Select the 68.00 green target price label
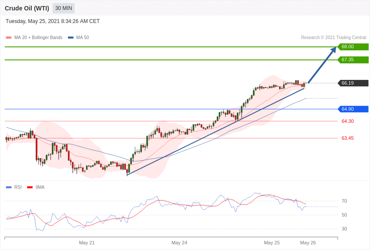 pos(353,47)
